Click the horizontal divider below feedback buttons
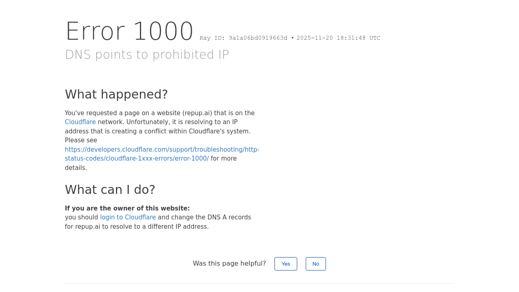This screenshot has width=519, height=292. [259, 283]
